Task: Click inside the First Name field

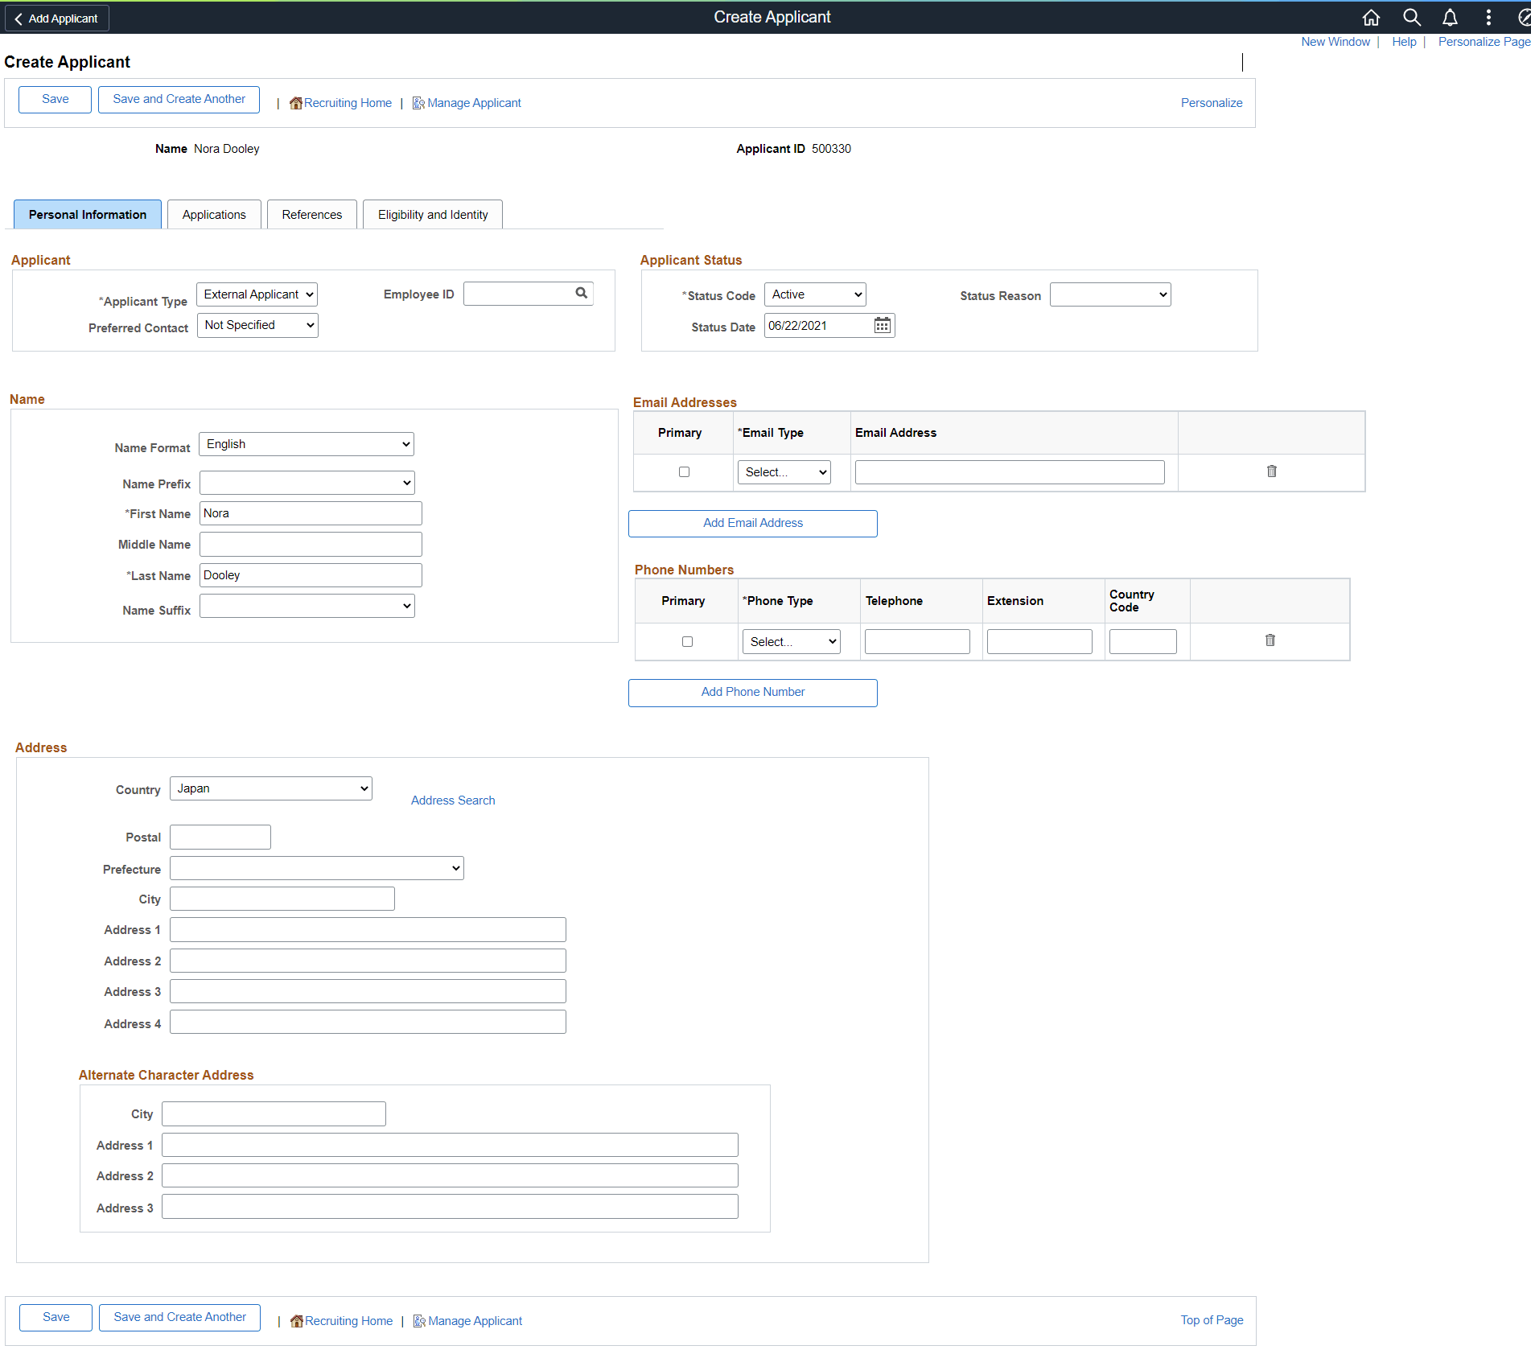Action: pos(310,512)
